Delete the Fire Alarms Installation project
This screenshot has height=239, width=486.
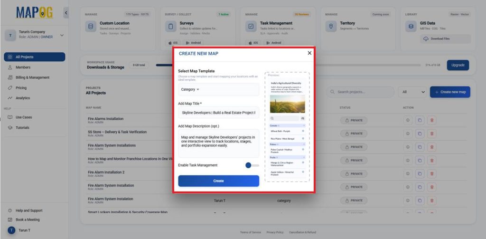[431, 120]
